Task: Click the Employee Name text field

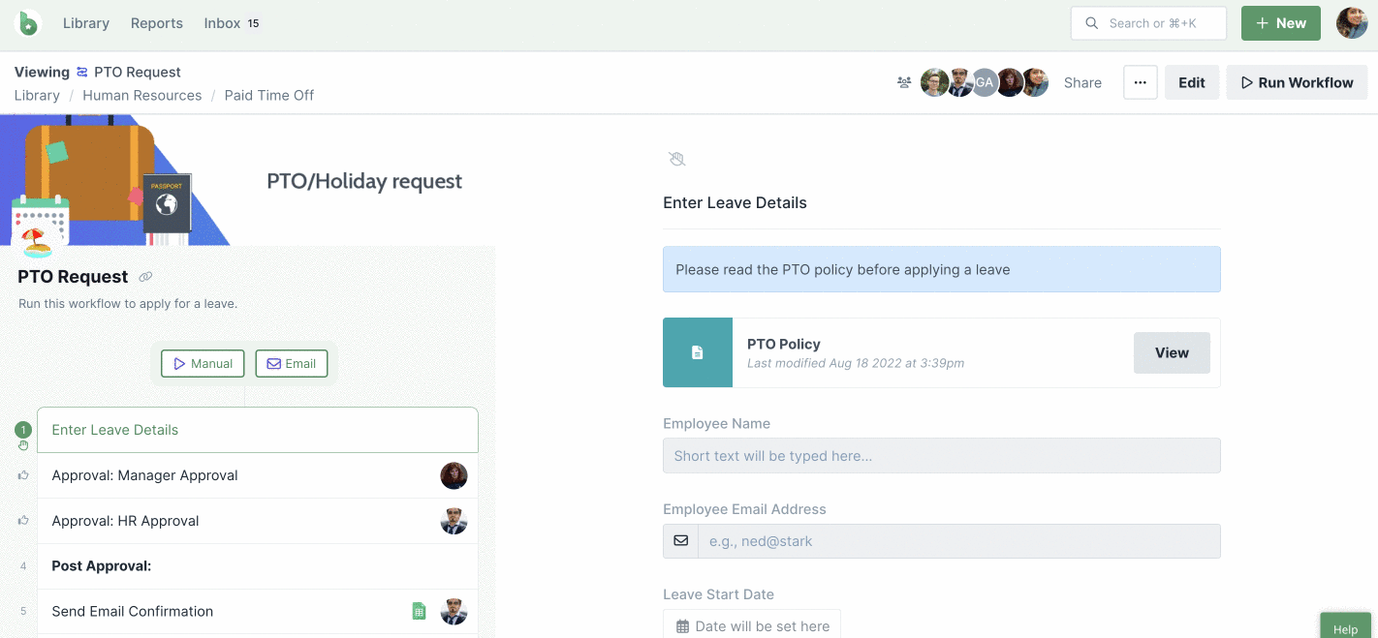Action: pos(941,456)
